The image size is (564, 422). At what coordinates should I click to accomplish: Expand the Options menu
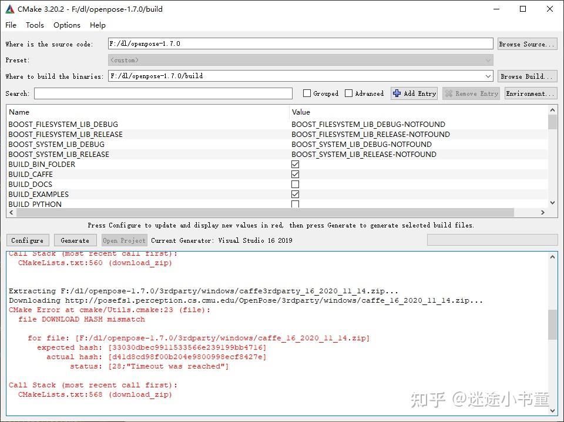pyautogui.click(x=66, y=25)
